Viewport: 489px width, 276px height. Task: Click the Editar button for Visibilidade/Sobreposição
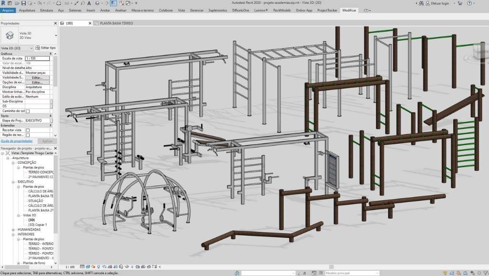tap(37, 77)
